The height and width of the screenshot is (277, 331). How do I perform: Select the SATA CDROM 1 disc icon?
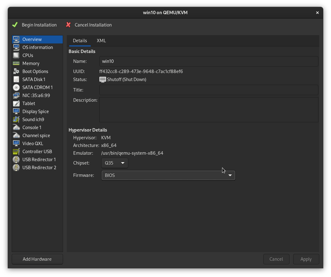(16, 88)
